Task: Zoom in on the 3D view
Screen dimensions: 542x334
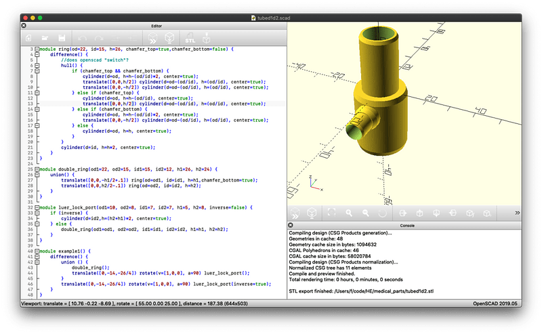Action: click(349, 213)
